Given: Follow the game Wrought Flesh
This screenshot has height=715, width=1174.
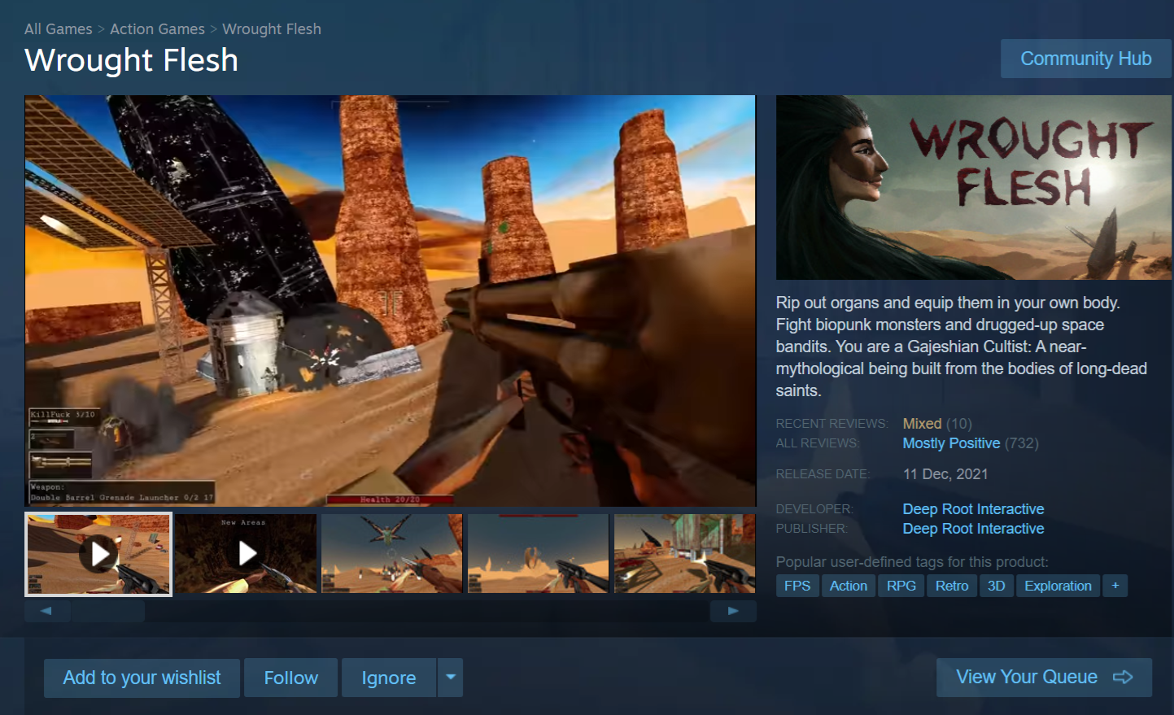Looking at the screenshot, I should pyautogui.click(x=290, y=678).
